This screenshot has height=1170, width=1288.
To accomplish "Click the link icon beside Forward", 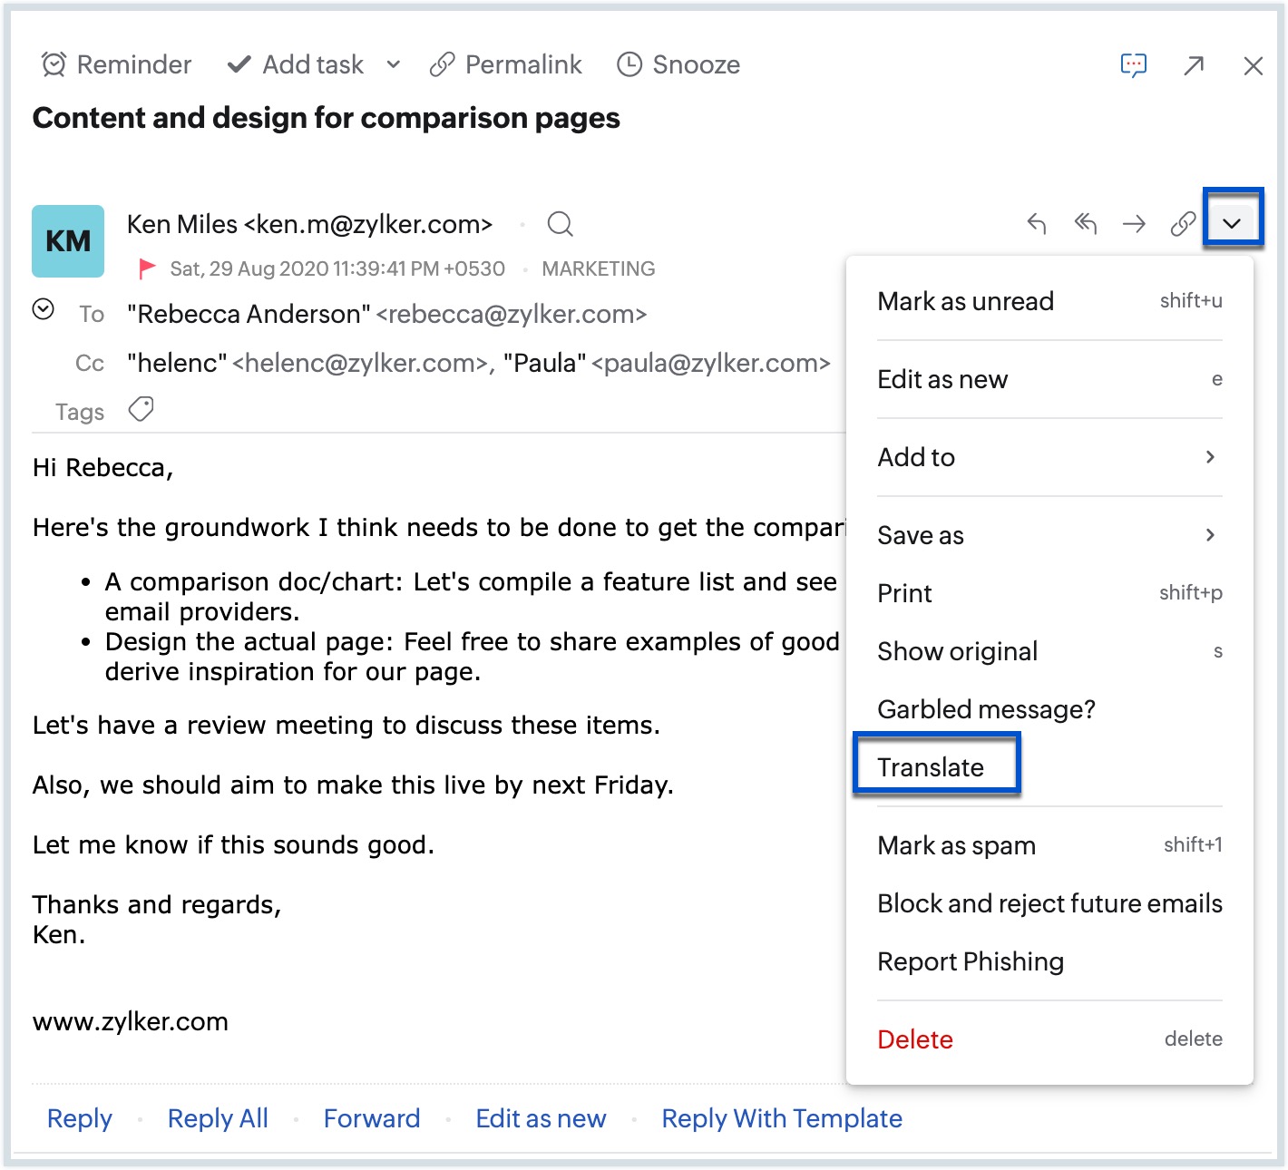I will pyautogui.click(x=1183, y=223).
